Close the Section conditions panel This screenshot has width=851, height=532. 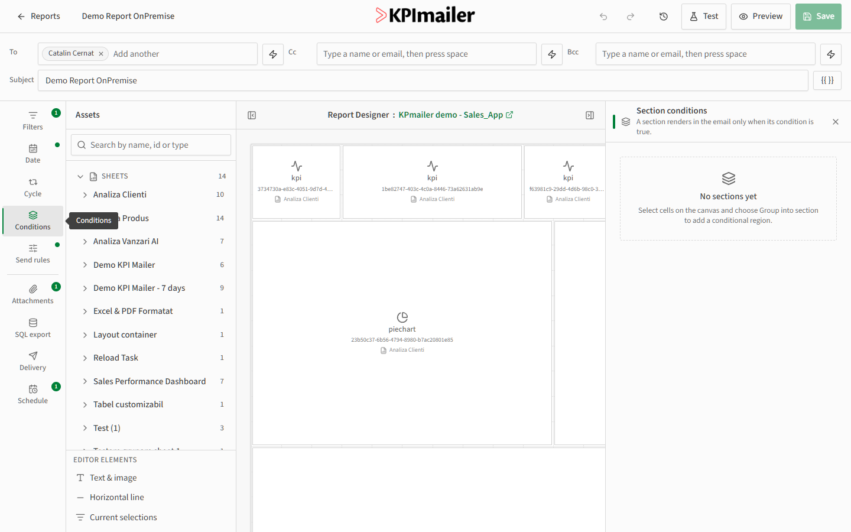coord(836,122)
